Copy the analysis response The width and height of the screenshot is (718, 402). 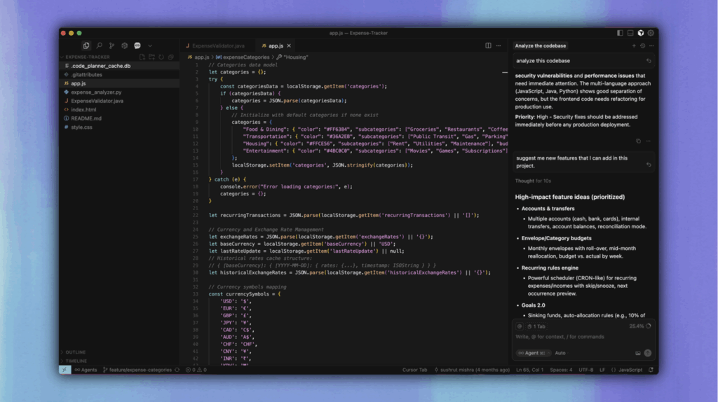pos(638,141)
